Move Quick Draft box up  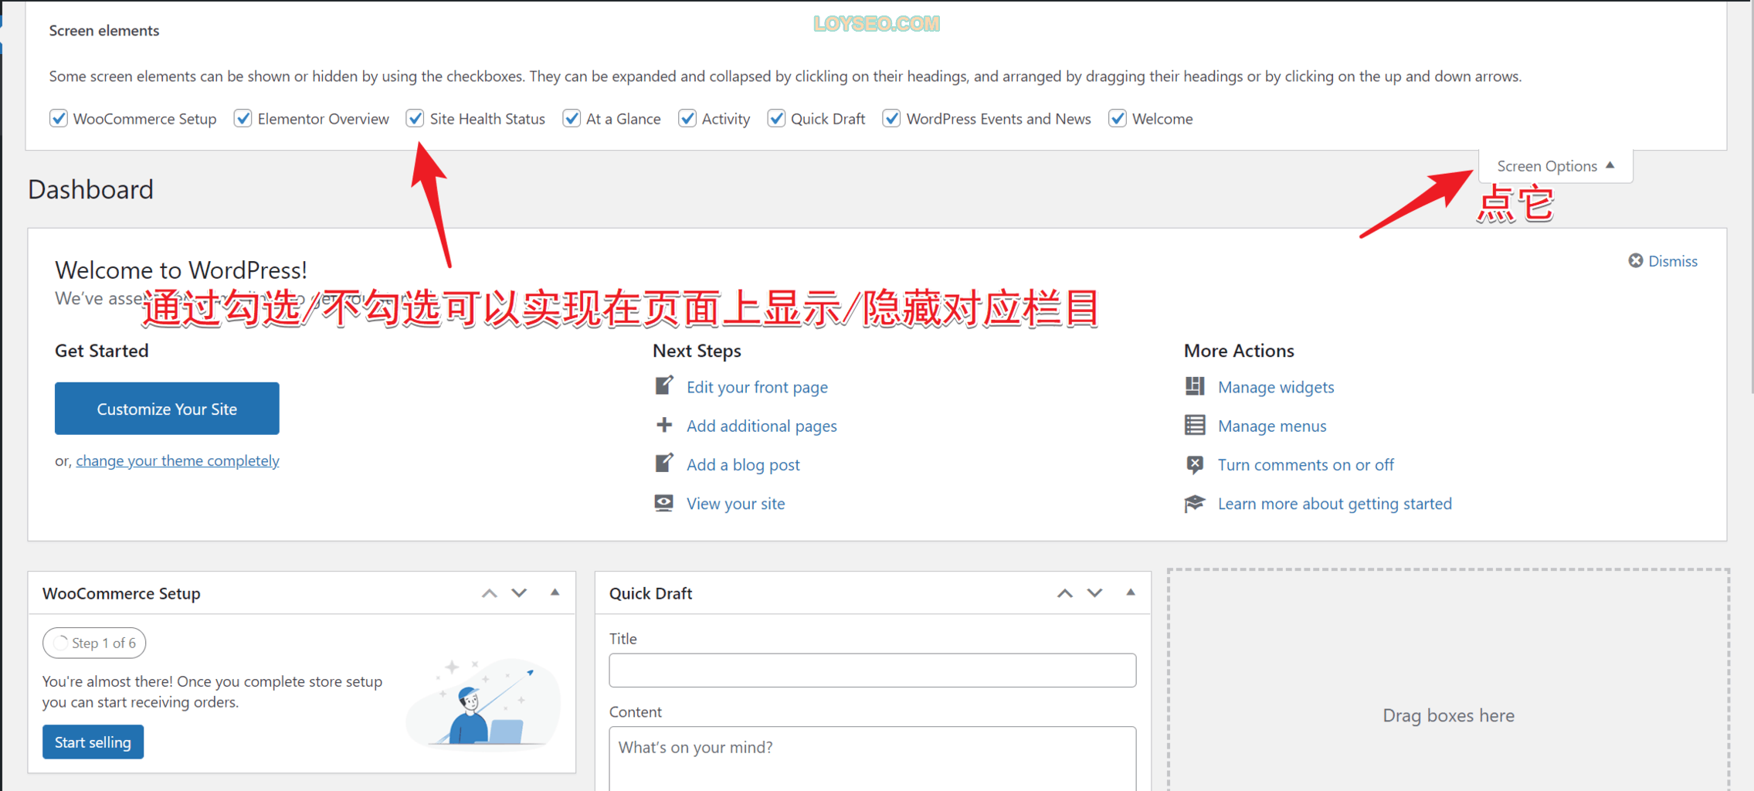1064,593
